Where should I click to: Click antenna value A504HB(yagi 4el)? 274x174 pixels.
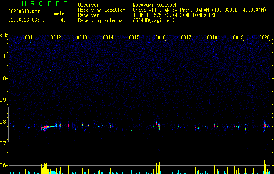coord(154,20)
